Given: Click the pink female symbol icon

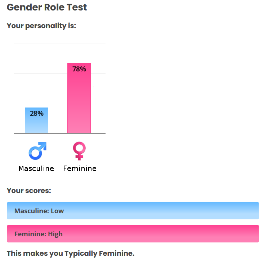Looking at the screenshot, I should [x=79, y=151].
